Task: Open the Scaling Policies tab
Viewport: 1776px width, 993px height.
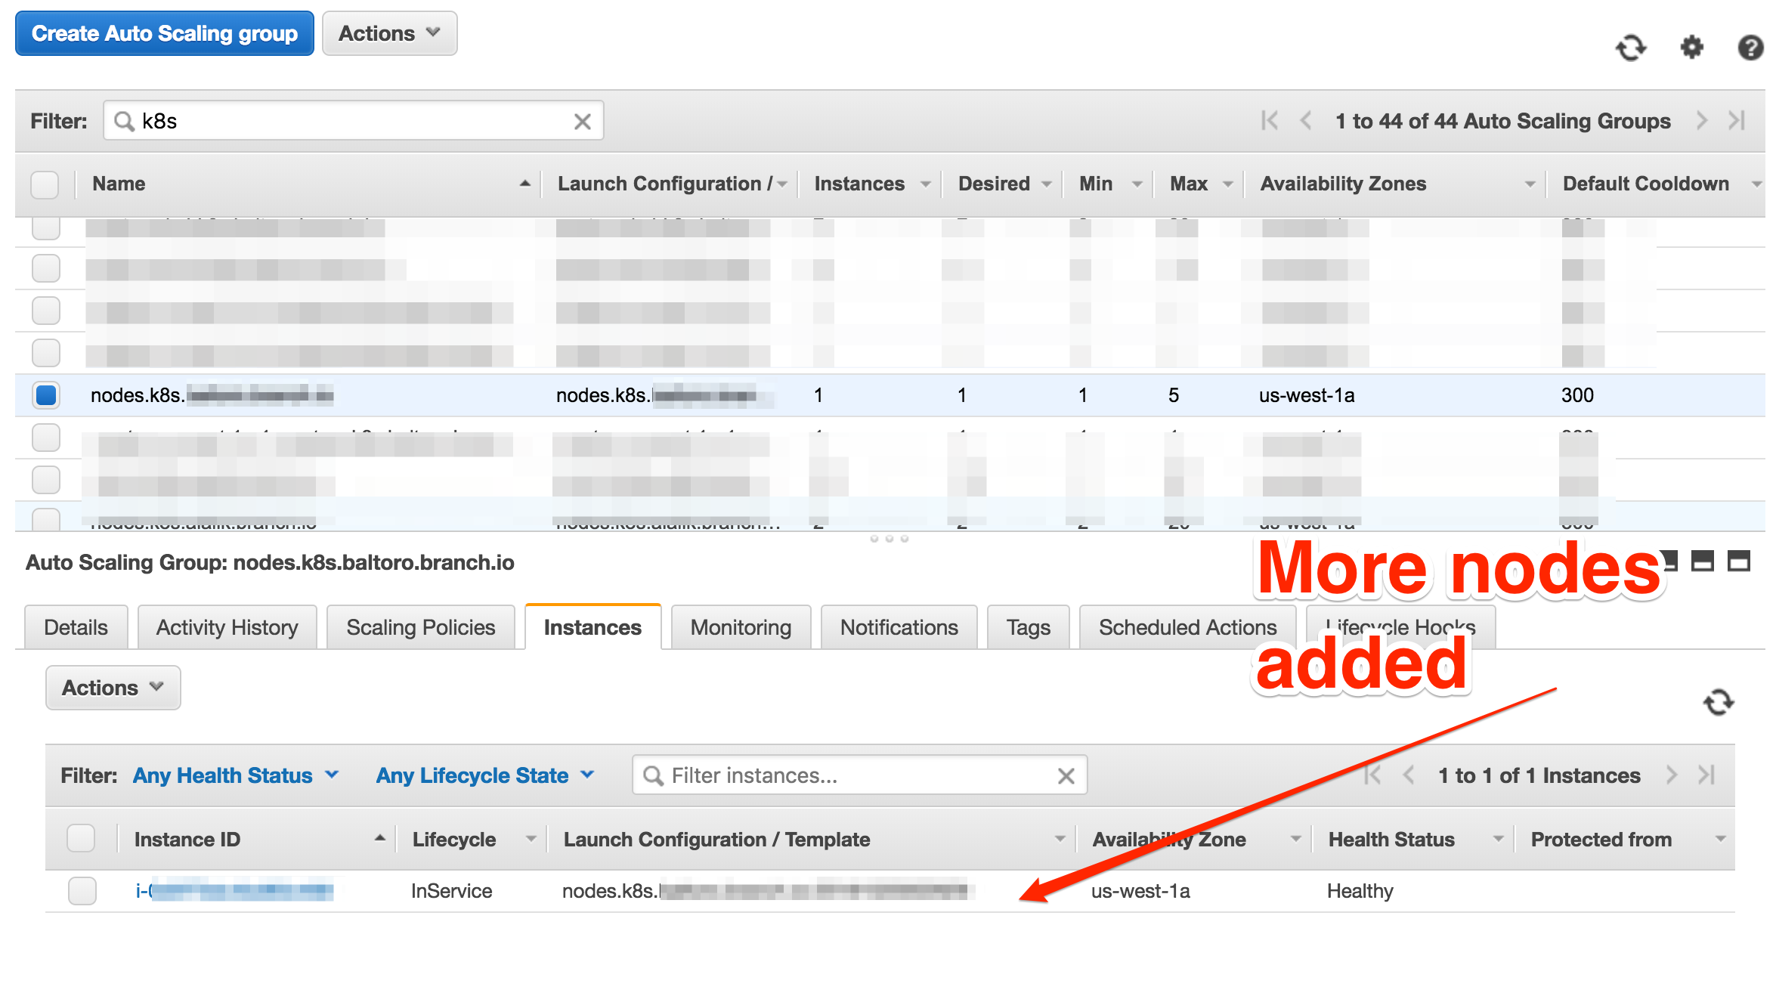Action: tap(420, 628)
